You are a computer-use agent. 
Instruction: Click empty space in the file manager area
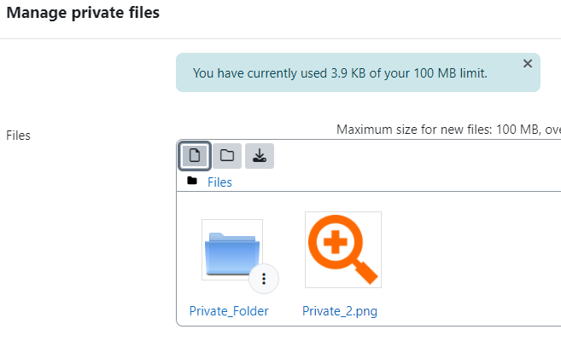point(465,257)
